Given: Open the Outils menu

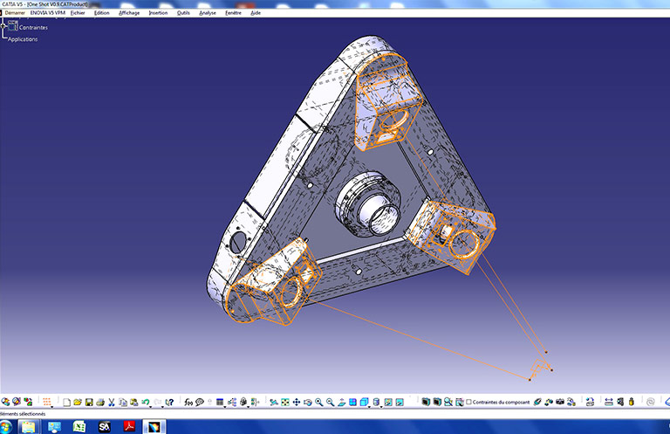Looking at the screenshot, I should (182, 13).
